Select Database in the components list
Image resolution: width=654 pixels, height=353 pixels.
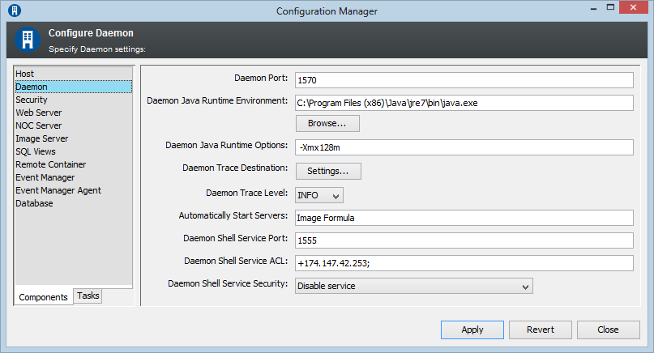[74, 203]
